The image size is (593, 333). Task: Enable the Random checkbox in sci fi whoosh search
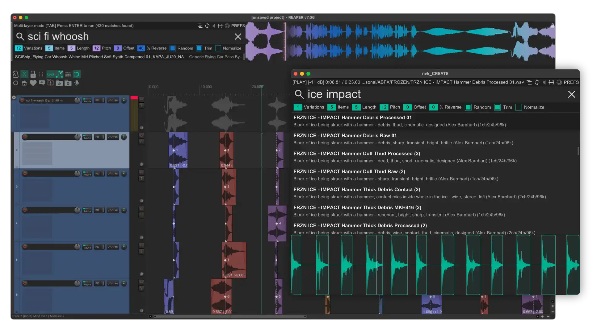point(173,48)
